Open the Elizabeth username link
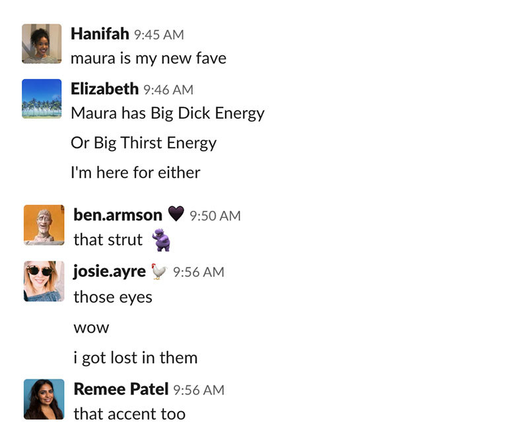Viewport: 505px width, 446px height. tap(105, 89)
